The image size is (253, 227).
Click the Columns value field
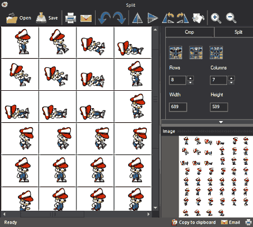(218, 80)
